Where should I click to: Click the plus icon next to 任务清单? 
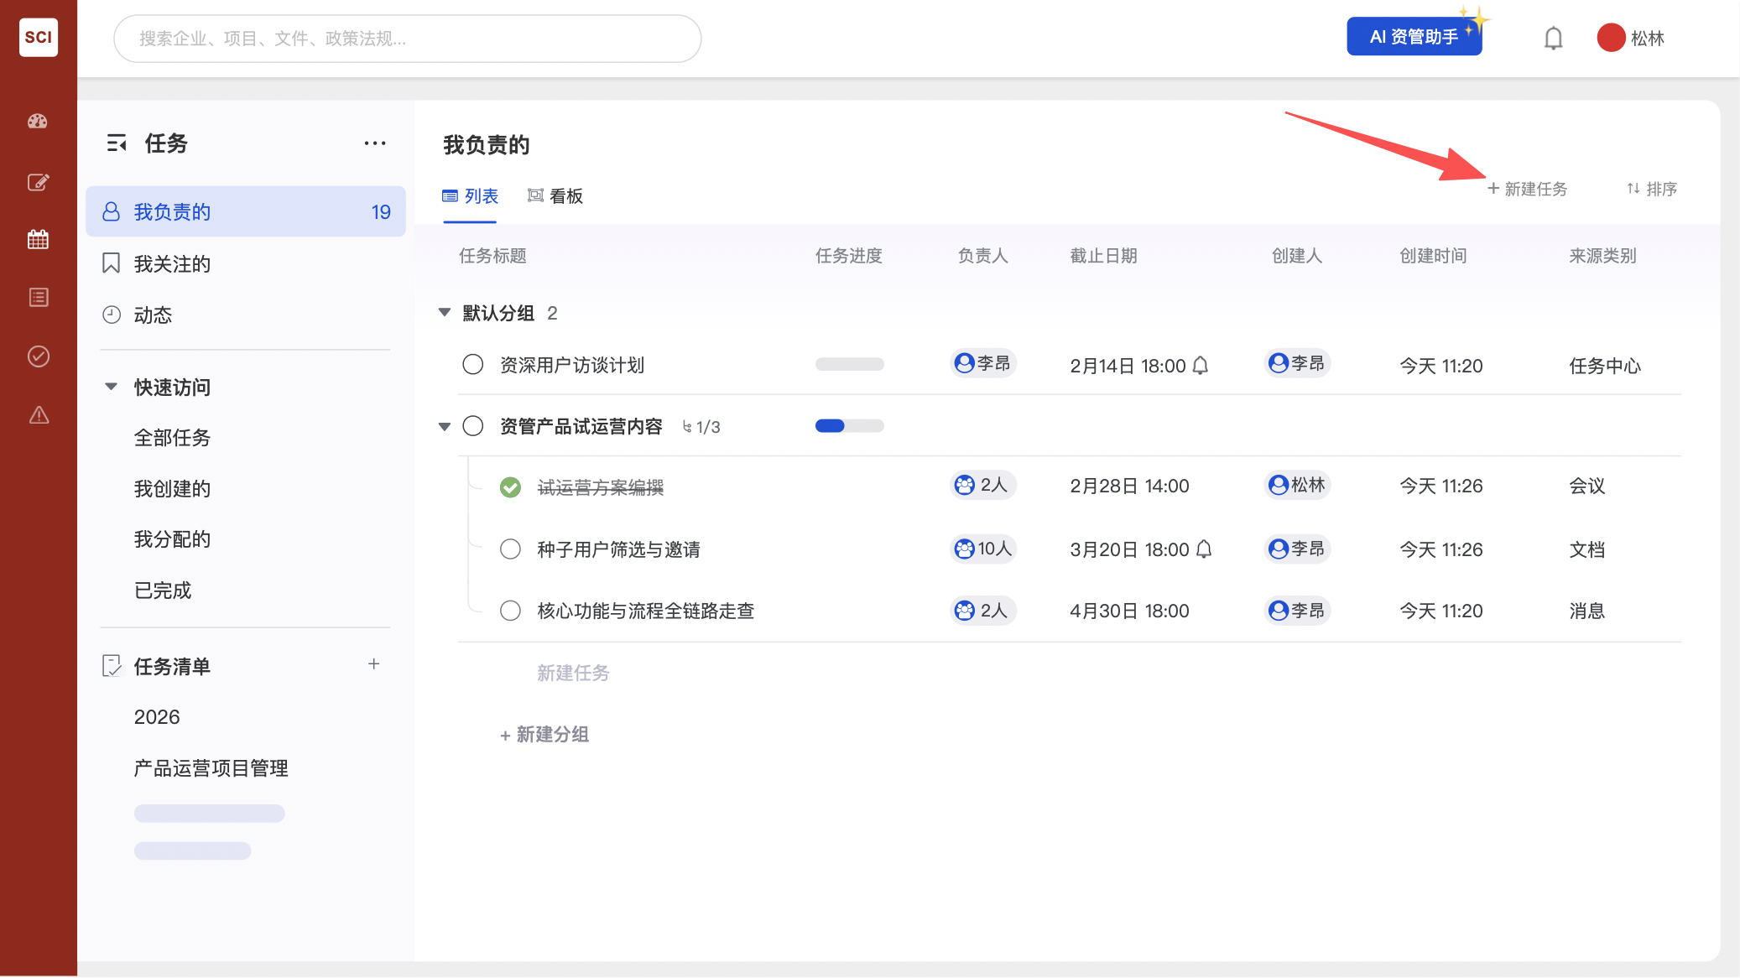374,664
